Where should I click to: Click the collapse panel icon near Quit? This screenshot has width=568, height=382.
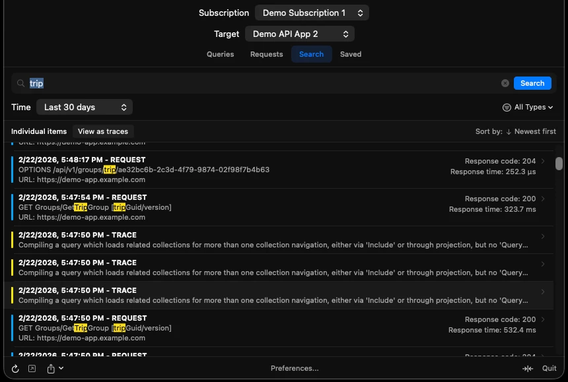click(528, 368)
